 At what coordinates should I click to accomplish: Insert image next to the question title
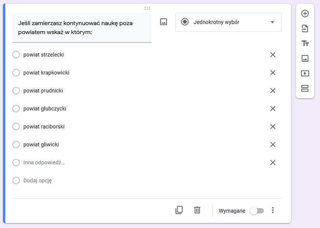[x=163, y=22]
